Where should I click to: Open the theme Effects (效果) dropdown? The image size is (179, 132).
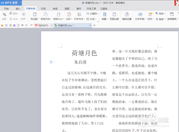[24, 16]
